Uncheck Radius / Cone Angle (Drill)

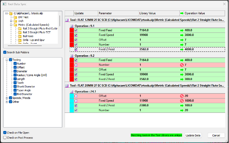pos(15,75)
